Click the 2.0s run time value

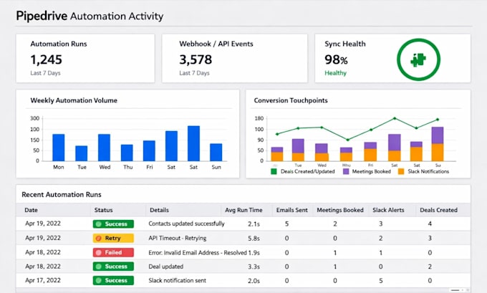click(254, 281)
